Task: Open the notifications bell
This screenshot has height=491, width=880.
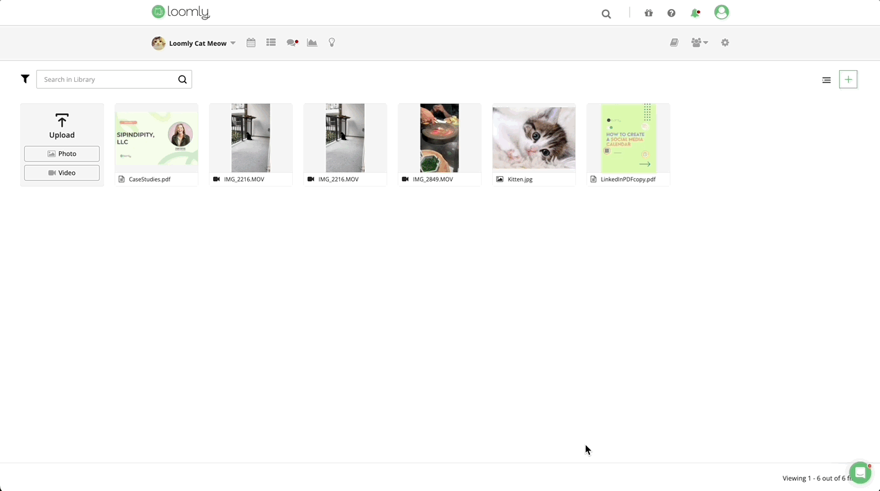Action: pos(694,12)
